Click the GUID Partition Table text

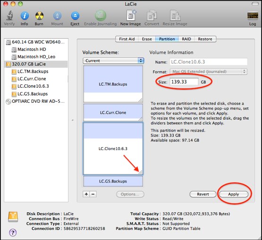click(181, 229)
